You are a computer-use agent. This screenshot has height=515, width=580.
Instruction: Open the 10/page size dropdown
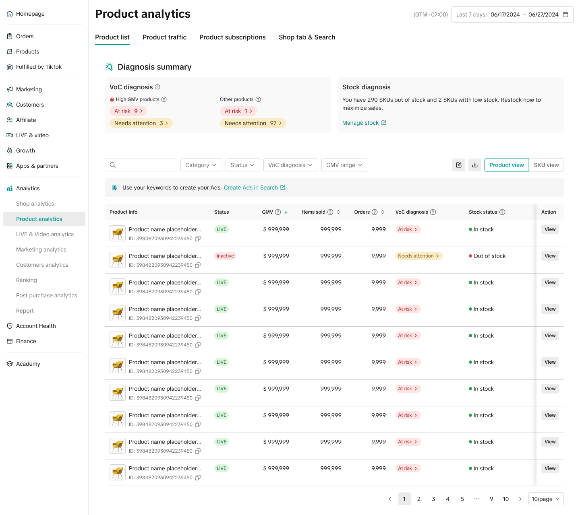click(x=546, y=499)
